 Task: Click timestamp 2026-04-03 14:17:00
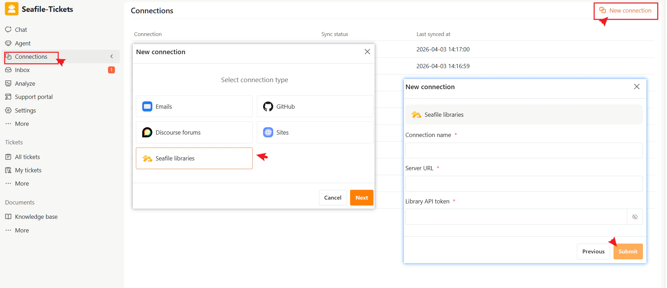click(443, 49)
